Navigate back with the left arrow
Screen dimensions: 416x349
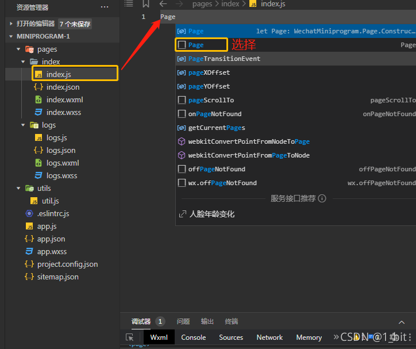point(163,3)
